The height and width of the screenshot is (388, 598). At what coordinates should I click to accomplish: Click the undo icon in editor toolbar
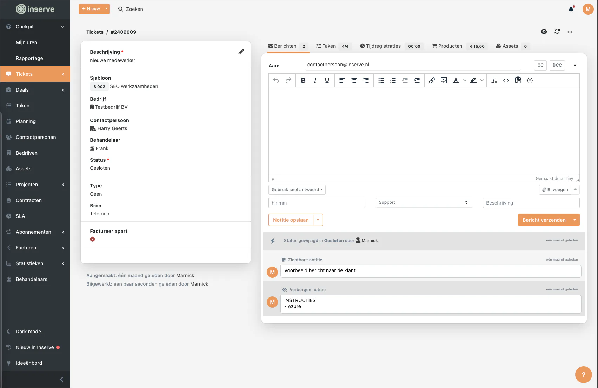pos(276,80)
